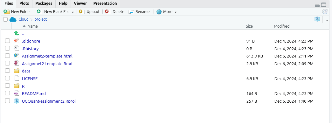Click the 613.9 KB size value

(x=255, y=56)
